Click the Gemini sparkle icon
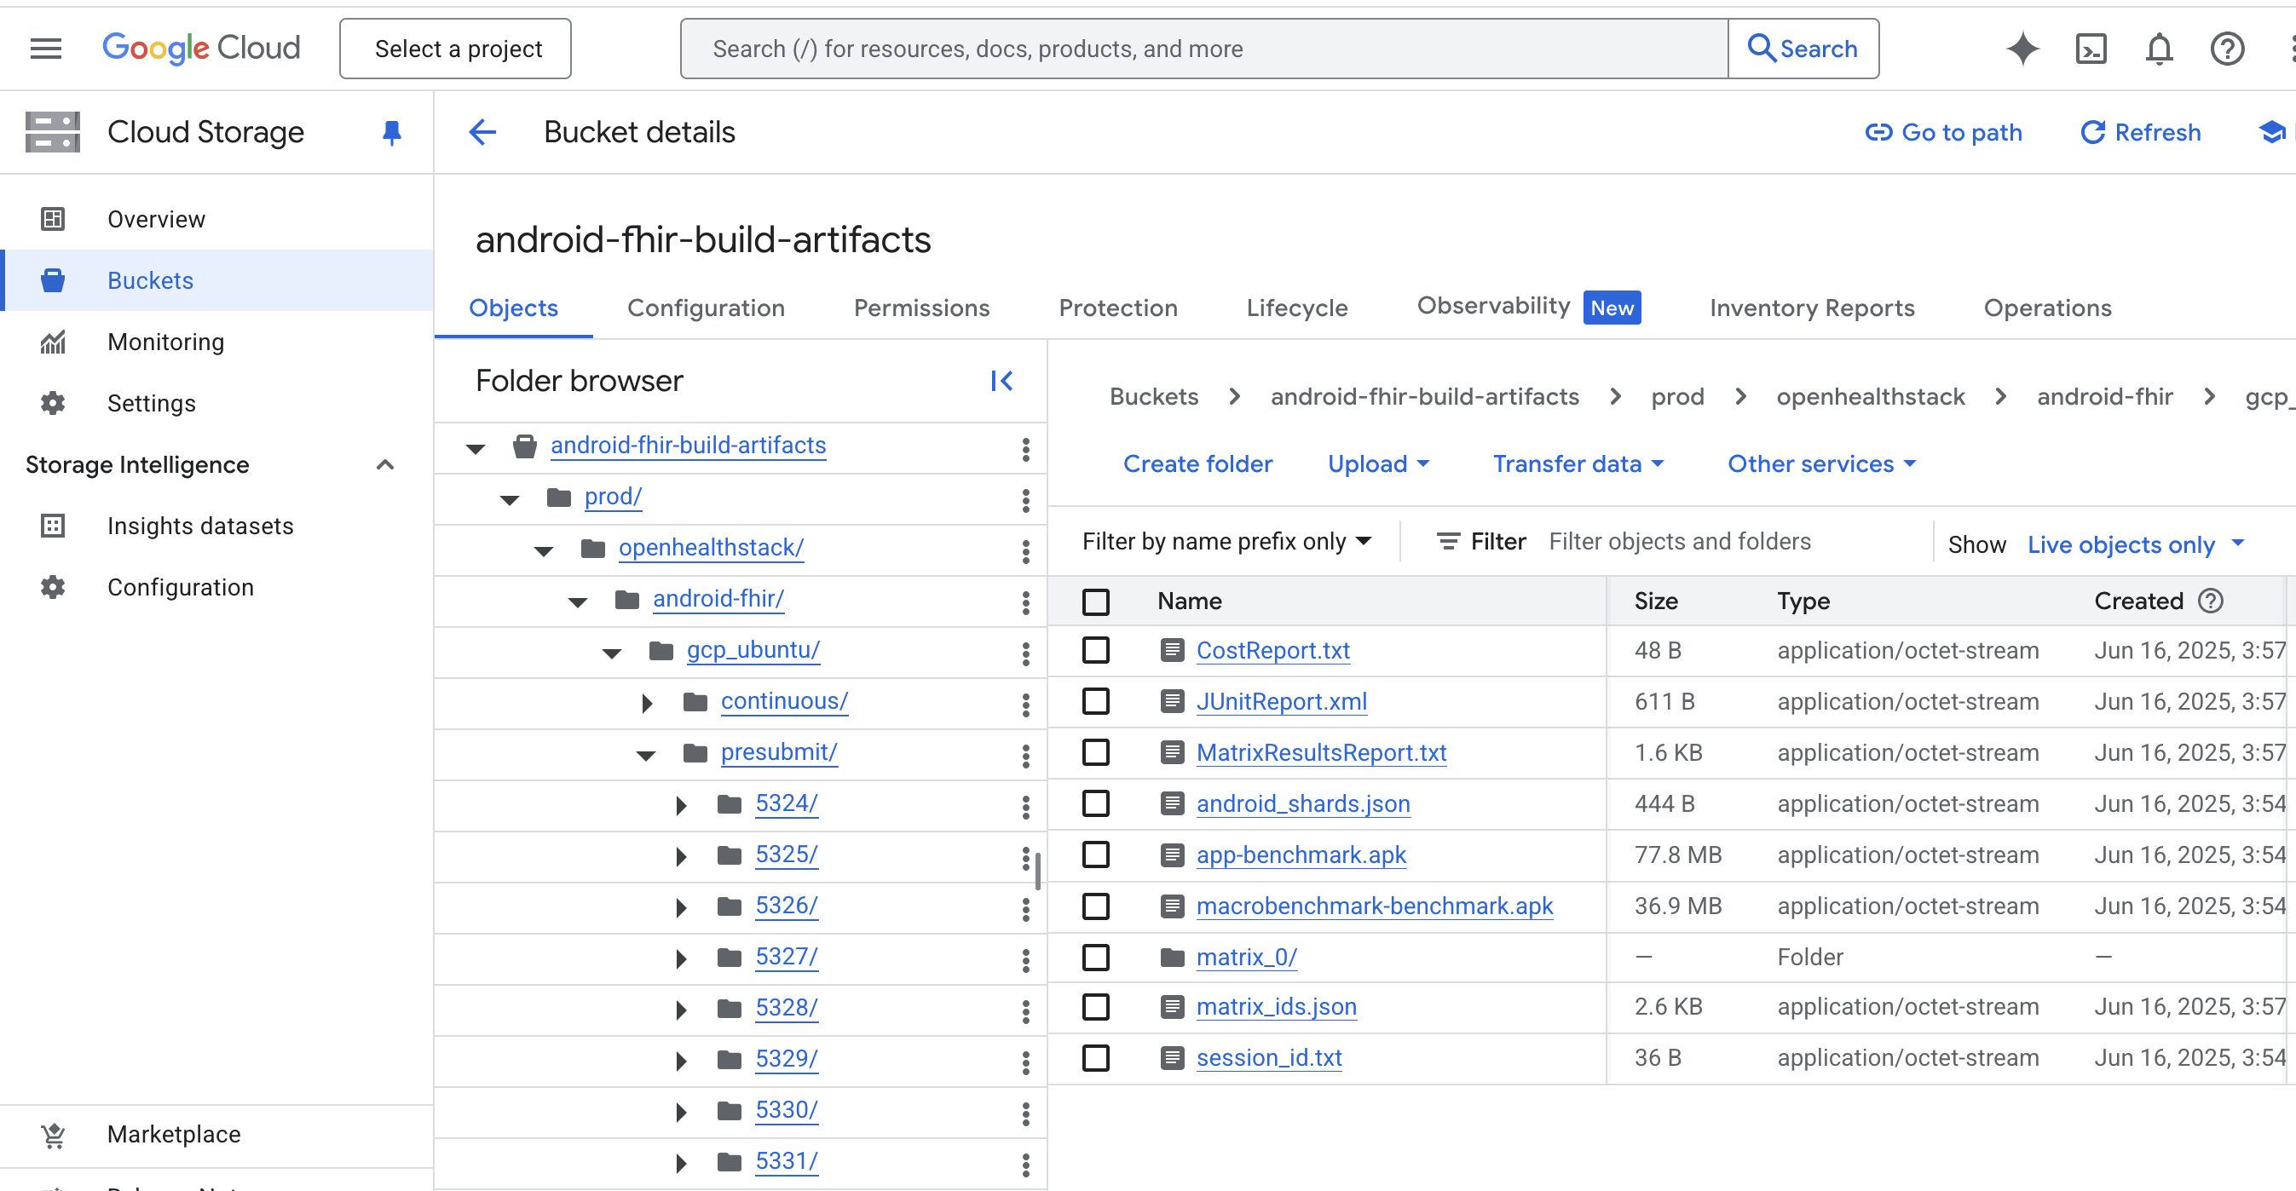 (2022, 49)
